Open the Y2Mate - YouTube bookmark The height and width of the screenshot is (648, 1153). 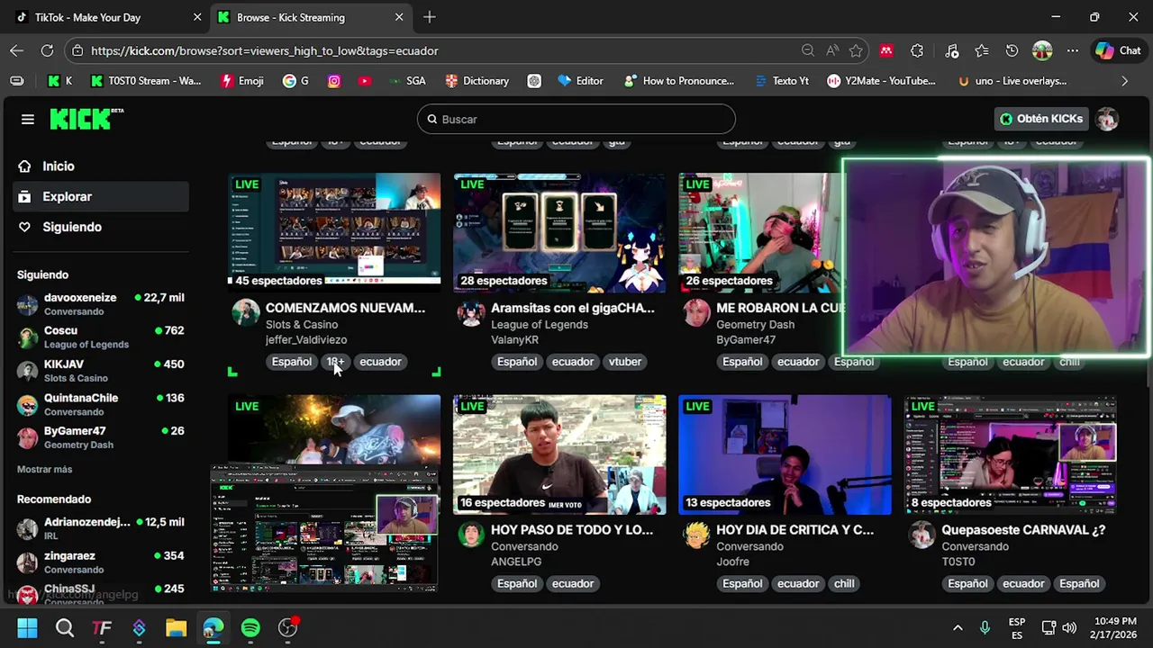click(x=882, y=81)
